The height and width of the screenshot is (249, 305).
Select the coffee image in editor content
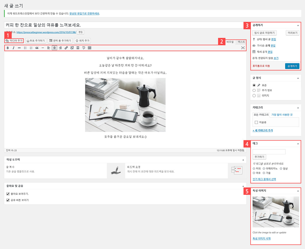(x=125, y=105)
